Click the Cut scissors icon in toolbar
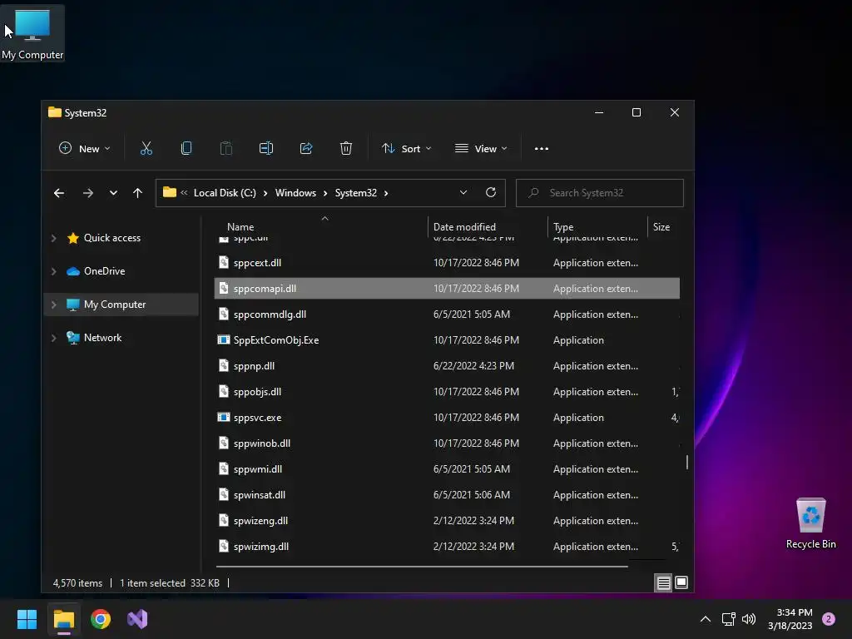The image size is (852, 639). tap(146, 148)
